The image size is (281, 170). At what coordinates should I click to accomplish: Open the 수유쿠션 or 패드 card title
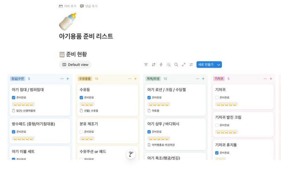tap(93, 151)
